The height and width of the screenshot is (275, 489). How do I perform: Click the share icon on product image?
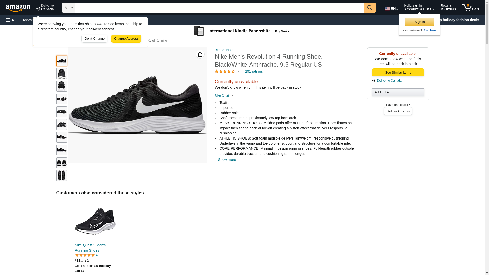(200, 54)
